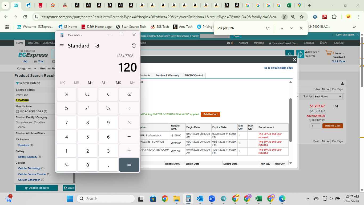The height and width of the screenshot is (205, 364).
Task: Open the Chrome apps grid in bookmarks bar
Action: pos(7,27)
